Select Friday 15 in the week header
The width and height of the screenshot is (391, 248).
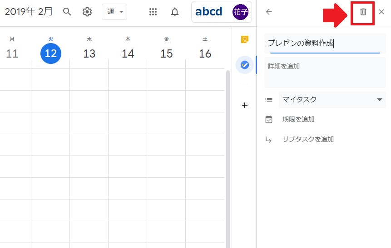tap(167, 53)
